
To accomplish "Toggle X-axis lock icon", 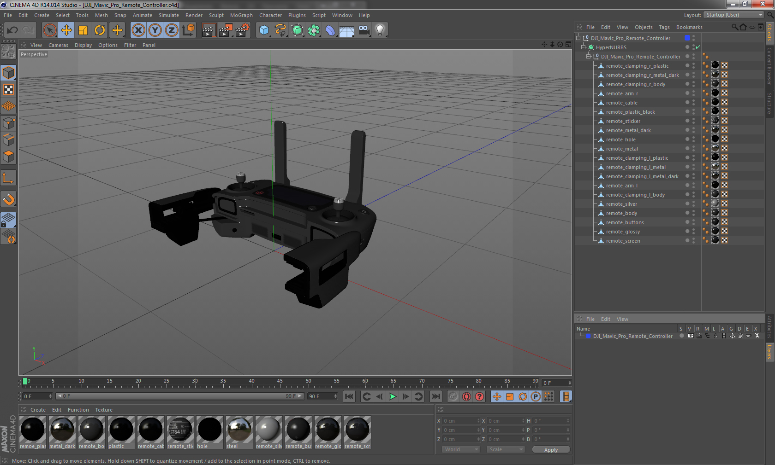I will (138, 30).
